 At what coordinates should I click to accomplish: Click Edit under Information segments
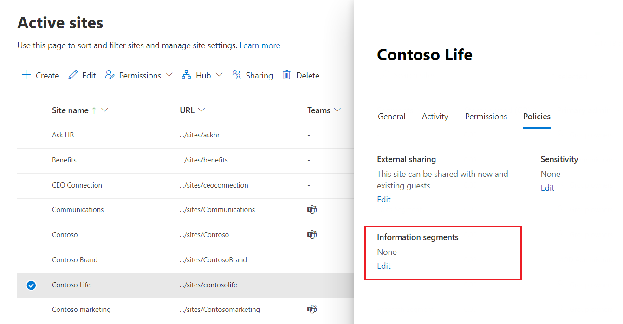pos(384,266)
